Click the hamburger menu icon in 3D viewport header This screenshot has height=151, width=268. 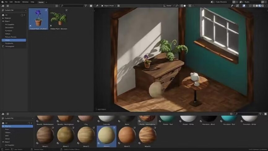tap(119, 6)
